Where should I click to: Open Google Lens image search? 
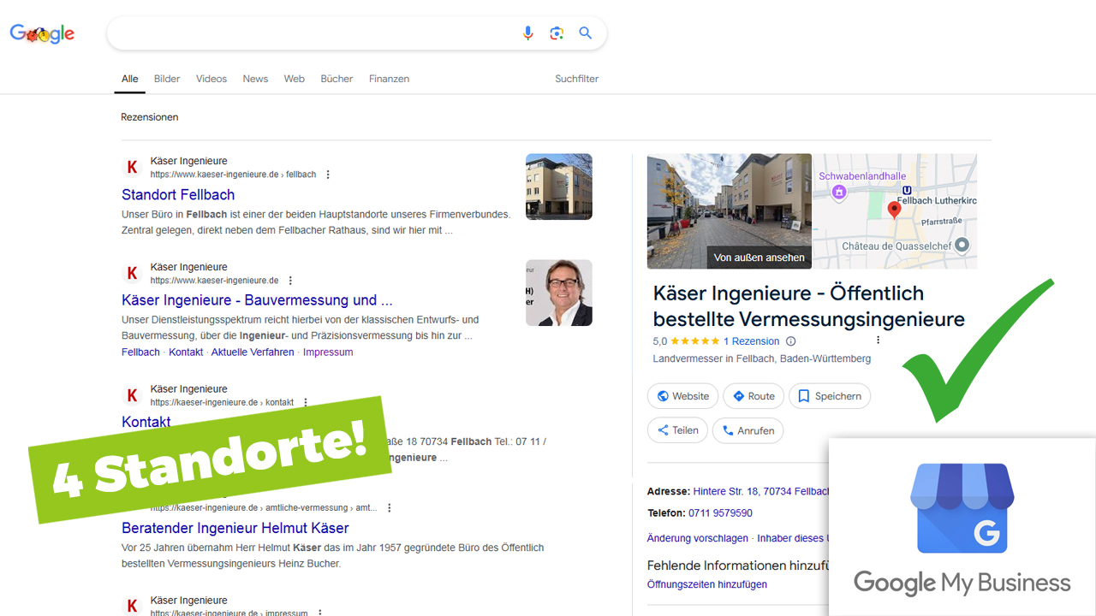point(557,33)
